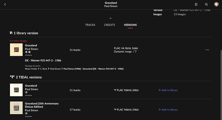Click library badge icon under Paul Simon
The width and height of the screenshot is (222, 120).
(29, 52)
